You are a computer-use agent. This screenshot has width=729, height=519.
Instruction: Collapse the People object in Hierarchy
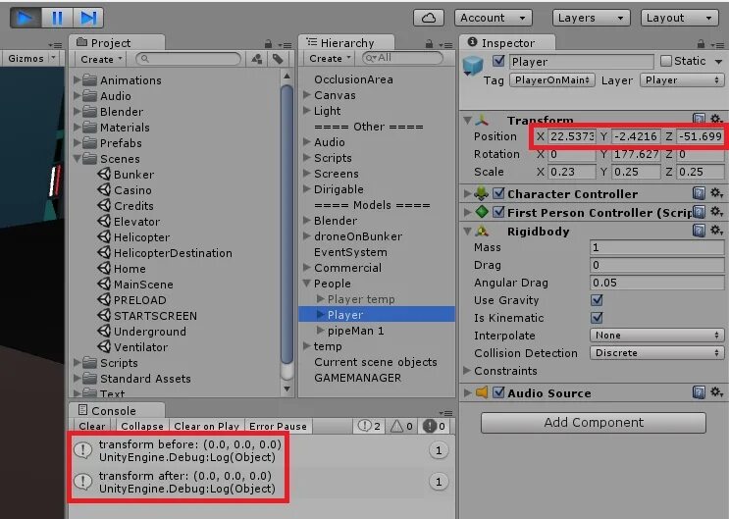point(307,284)
